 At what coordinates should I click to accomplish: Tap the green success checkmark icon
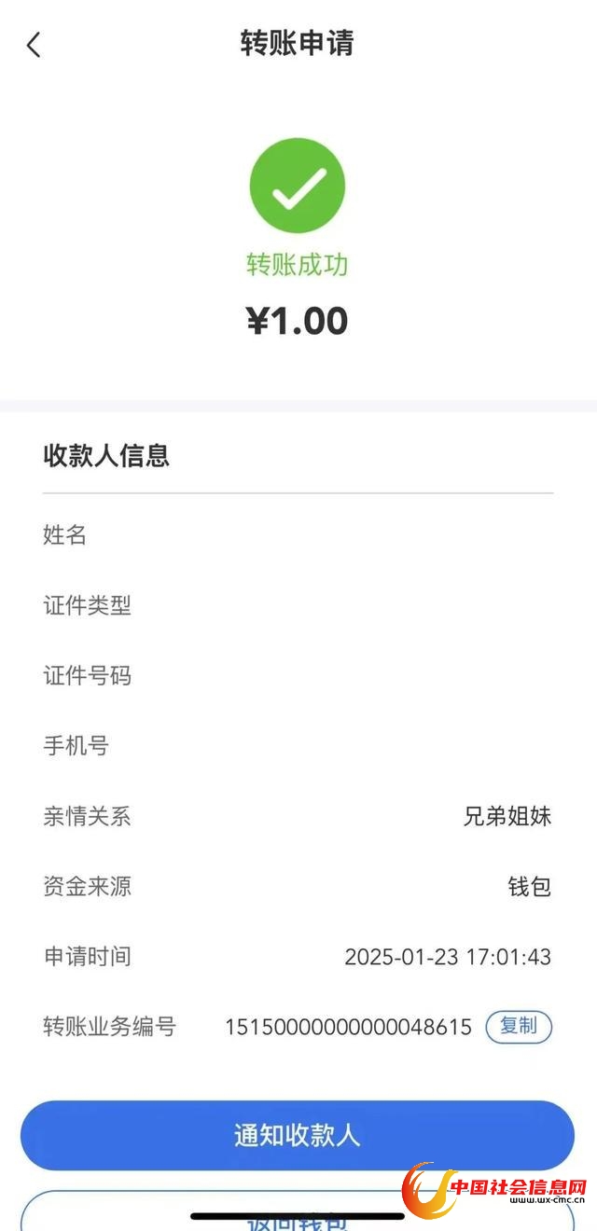(x=298, y=186)
